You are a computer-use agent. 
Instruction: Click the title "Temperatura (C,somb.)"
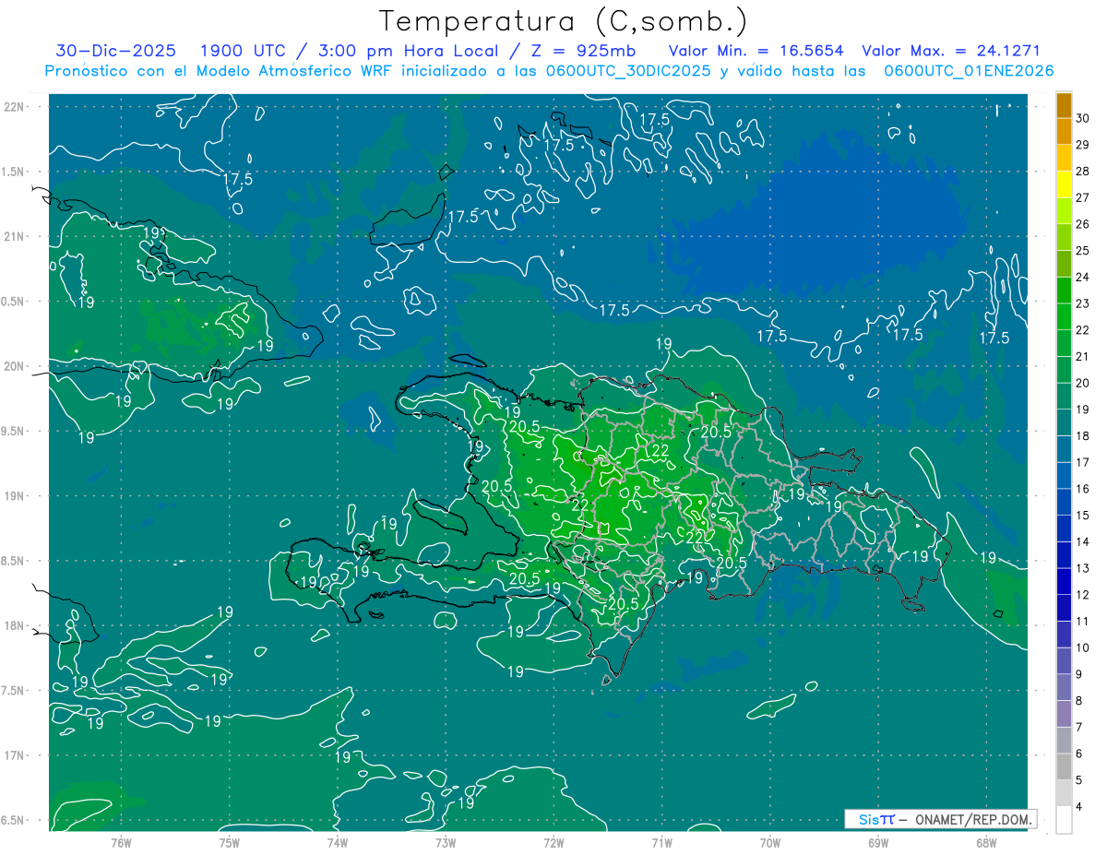coord(564,21)
